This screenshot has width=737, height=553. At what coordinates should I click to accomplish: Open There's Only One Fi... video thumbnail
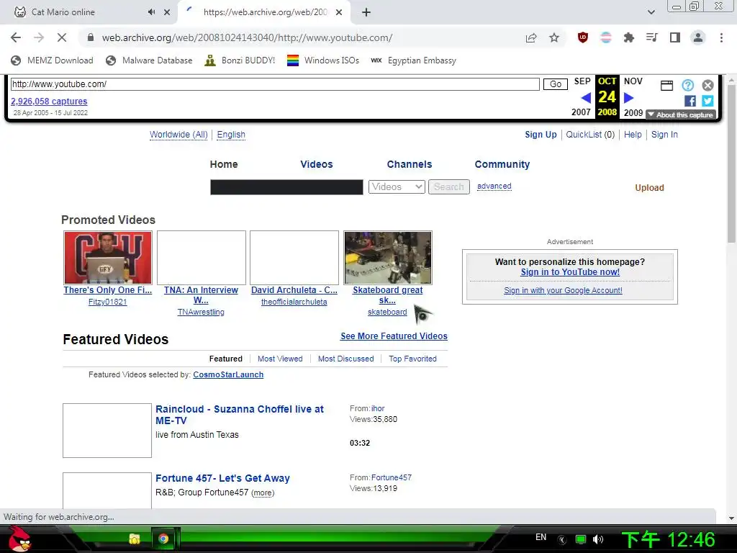[x=108, y=258]
